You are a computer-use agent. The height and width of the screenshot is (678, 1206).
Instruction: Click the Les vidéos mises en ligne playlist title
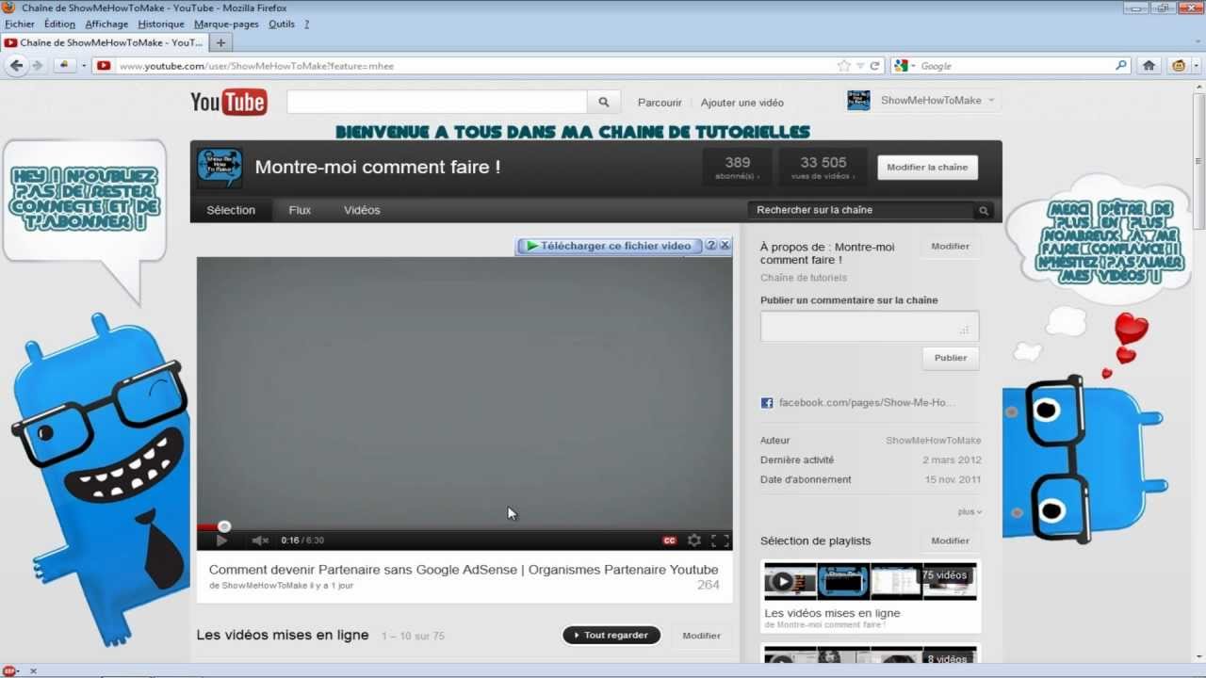832,613
